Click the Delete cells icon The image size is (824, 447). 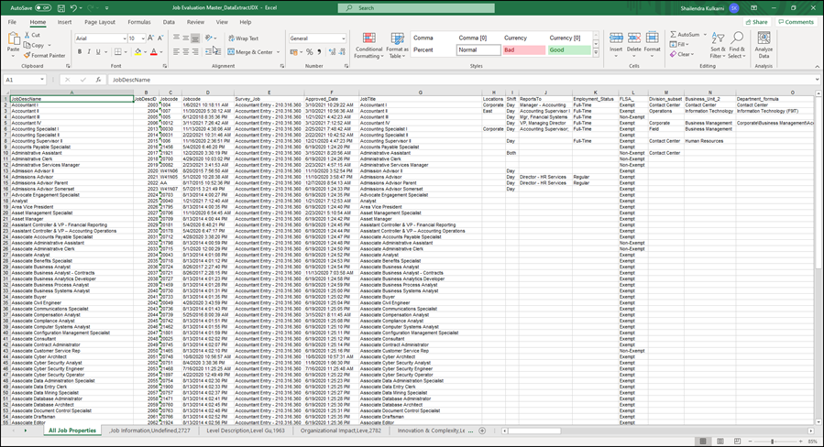633,42
